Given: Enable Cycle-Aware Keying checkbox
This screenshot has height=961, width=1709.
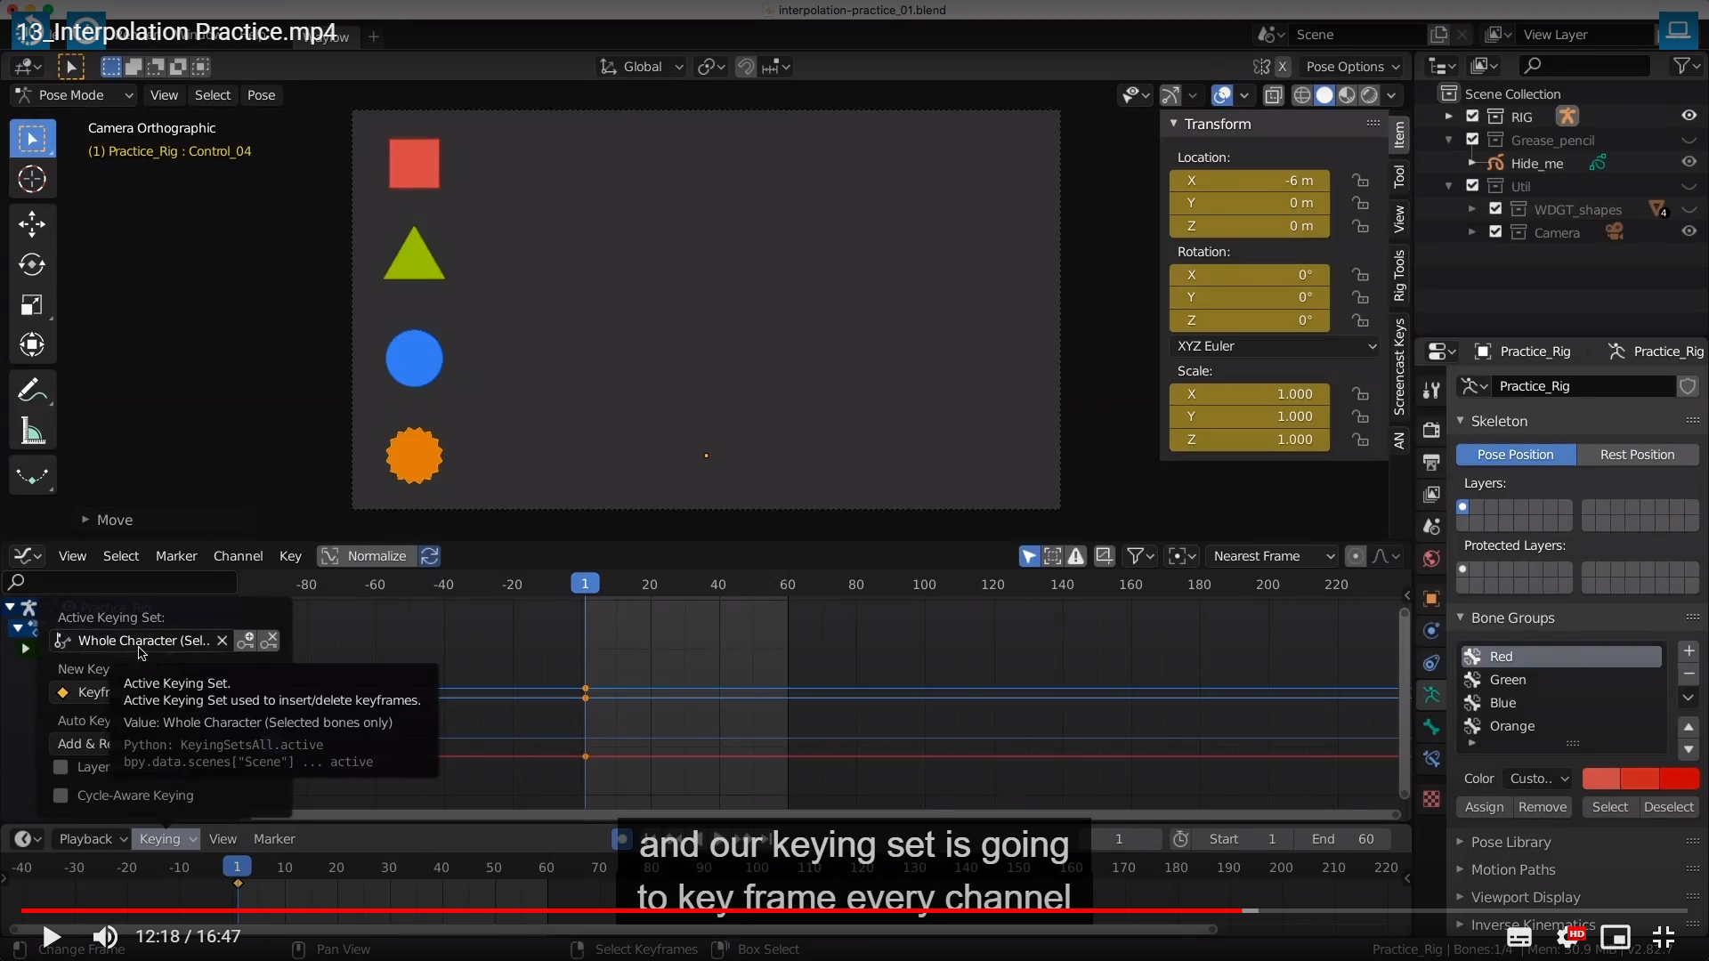Looking at the screenshot, I should [61, 795].
